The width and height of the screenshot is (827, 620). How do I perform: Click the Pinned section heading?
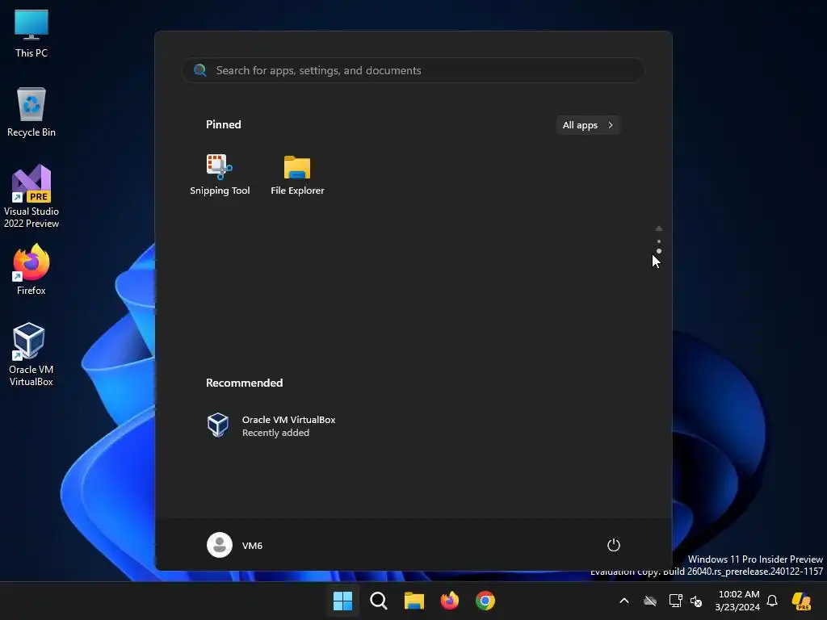(223, 124)
